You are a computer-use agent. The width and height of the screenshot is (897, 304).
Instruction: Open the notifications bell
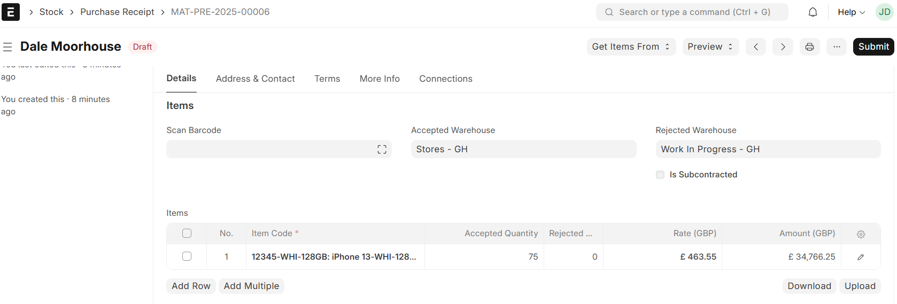[x=813, y=12]
